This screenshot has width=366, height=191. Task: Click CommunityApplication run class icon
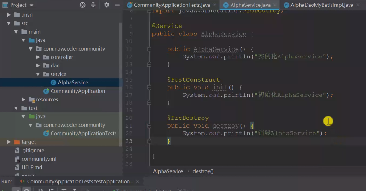coord(46,91)
